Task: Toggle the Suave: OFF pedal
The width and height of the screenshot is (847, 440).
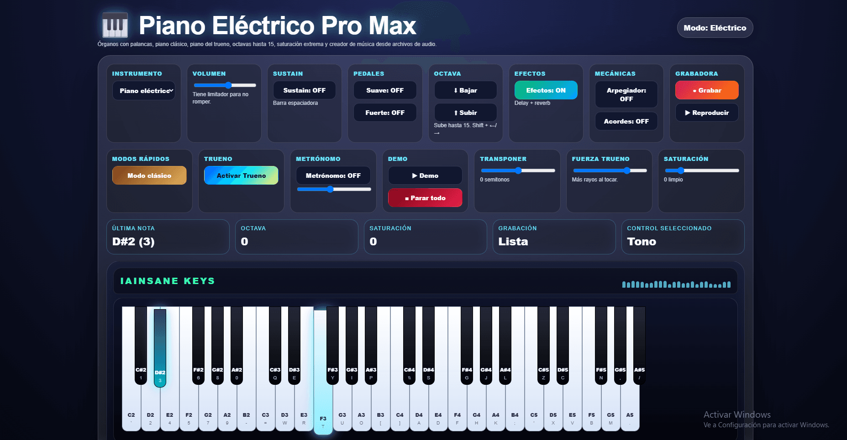Action: [x=385, y=90]
